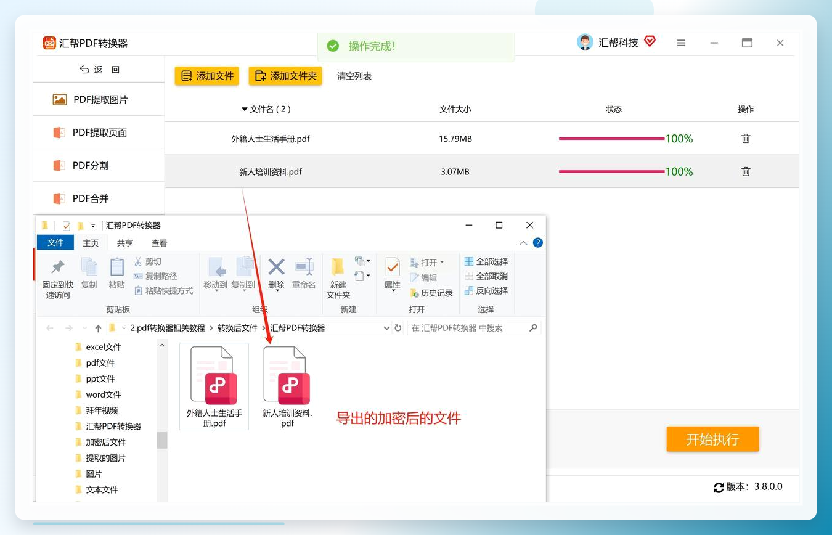Viewport: 832px width, 535px height.
Task: Delete 外籍人士生活手册.pdf row with trash icon
Action: pyautogui.click(x=746, y=139)
